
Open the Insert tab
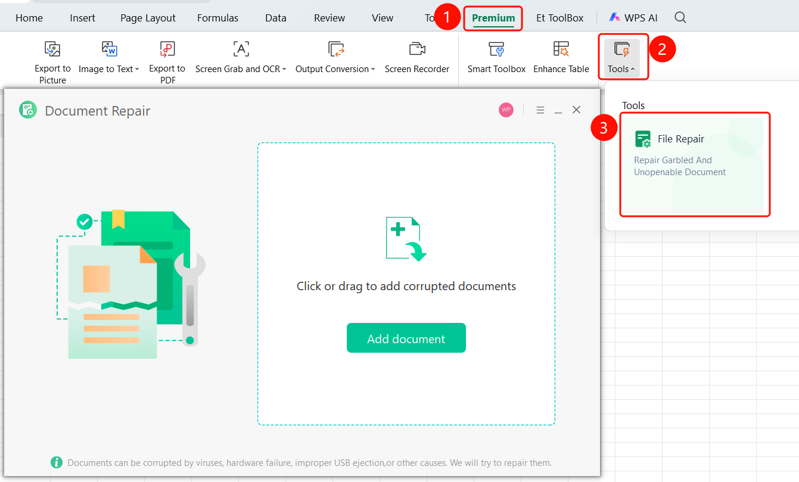[x=82, y=18]
